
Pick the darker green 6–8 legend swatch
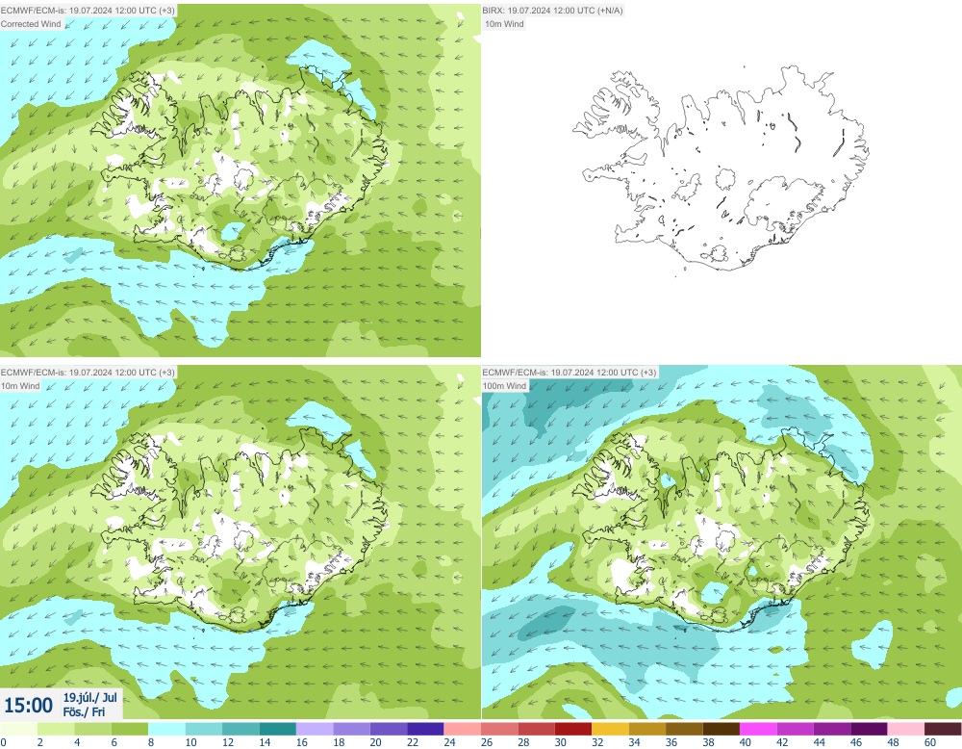pyautogui.click(x=130, y=729)
